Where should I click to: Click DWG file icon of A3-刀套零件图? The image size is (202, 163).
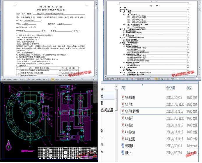[123, 111]
